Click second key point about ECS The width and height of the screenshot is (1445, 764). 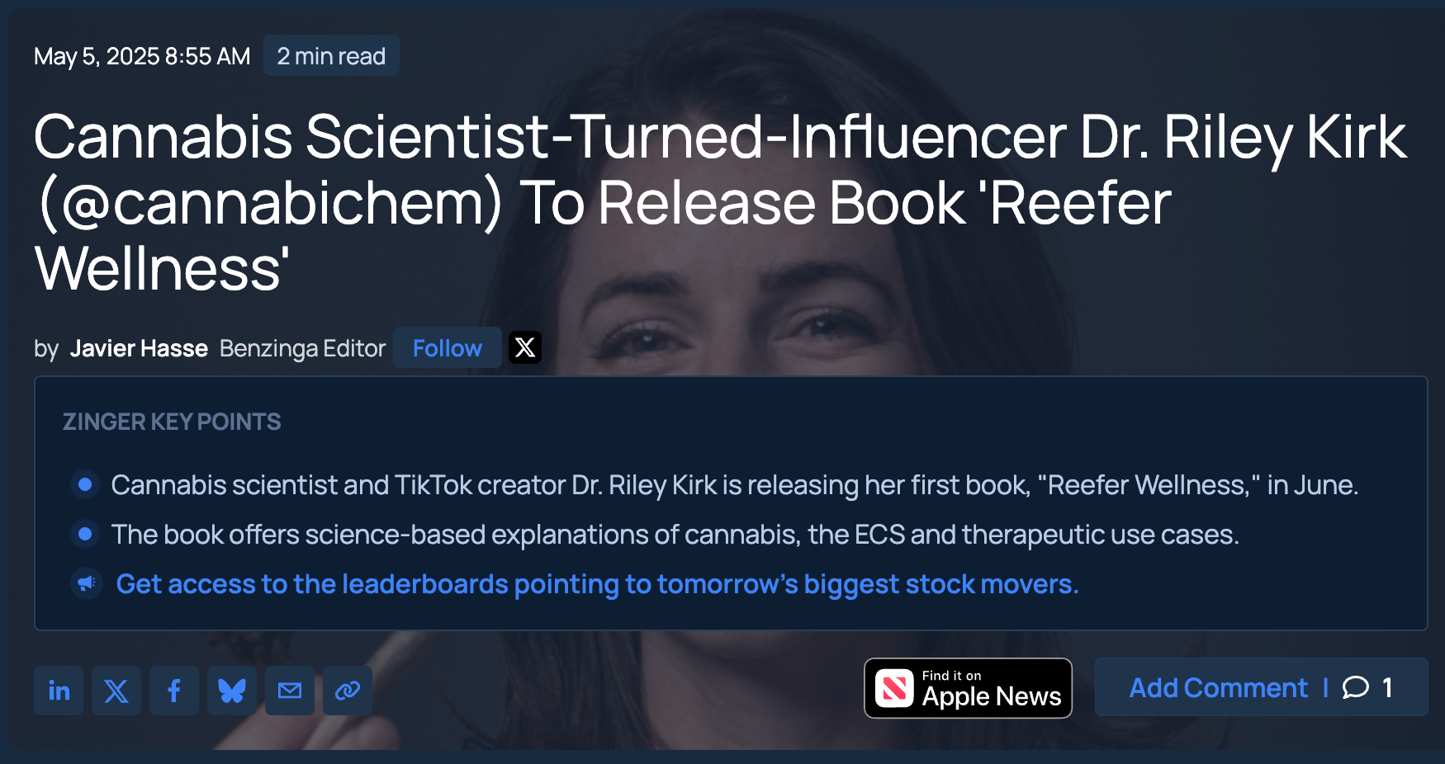(675, 535)
